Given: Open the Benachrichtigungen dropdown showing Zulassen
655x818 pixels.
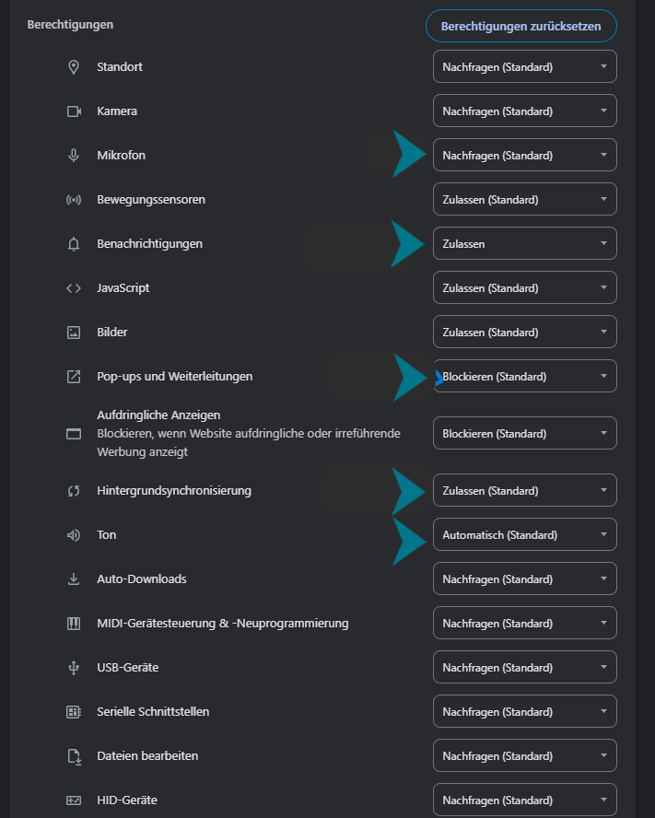Looking at the screenshot, I should (x=524, y=243).
